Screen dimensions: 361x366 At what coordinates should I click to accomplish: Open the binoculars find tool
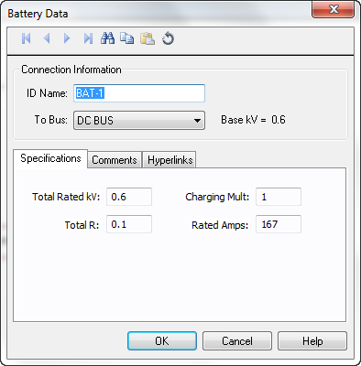(x=107, y=38)
